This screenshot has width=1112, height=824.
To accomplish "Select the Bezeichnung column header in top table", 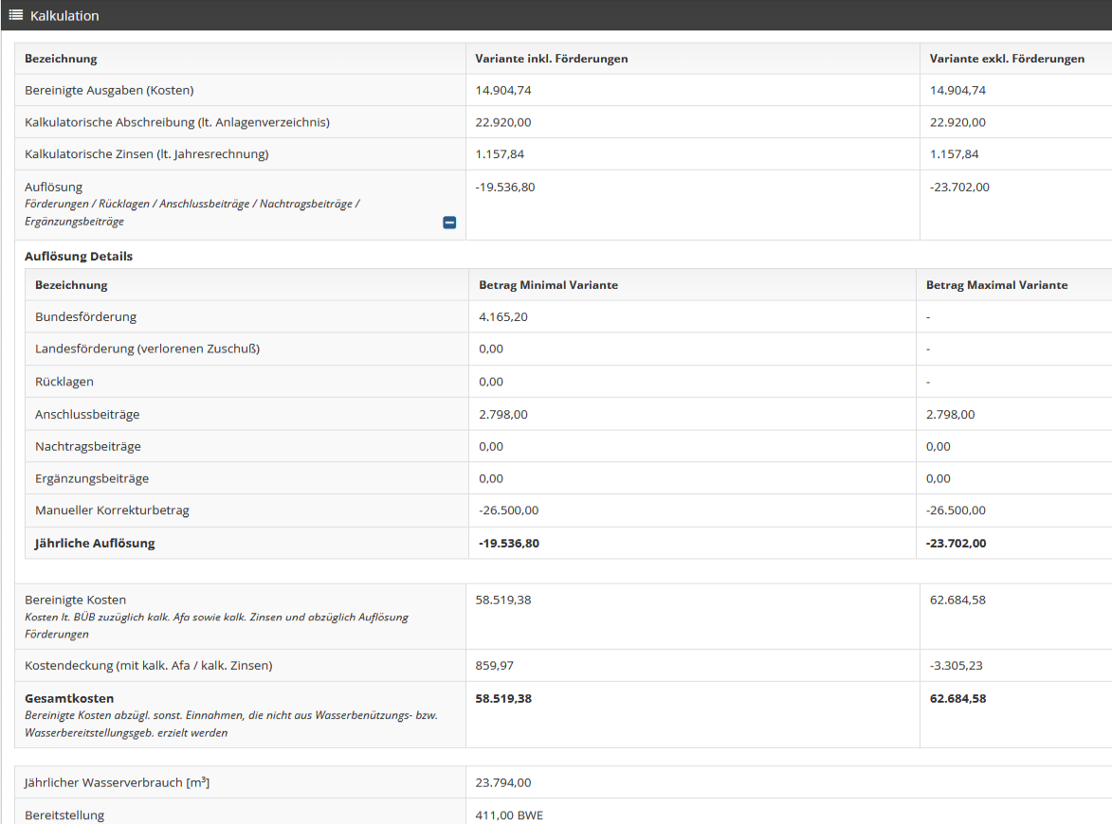I will pos(61,59).
